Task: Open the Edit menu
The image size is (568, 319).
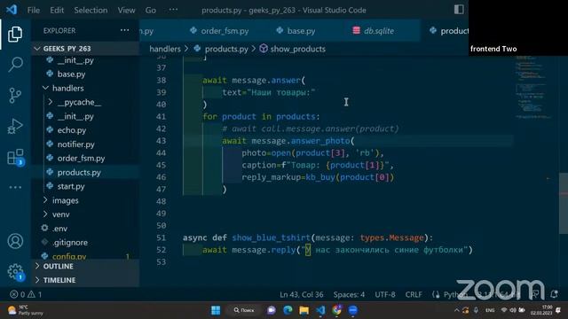Action: tap(57, 10)
